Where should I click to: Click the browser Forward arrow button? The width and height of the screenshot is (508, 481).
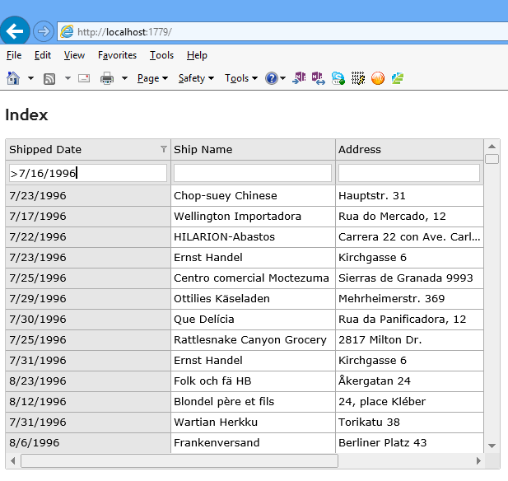[x=44, y=31]
